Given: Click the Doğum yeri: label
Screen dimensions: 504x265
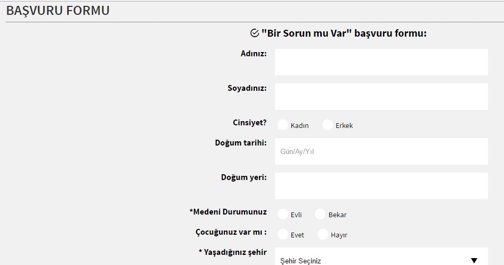Looking at the screenshot, I should point(243,177).
